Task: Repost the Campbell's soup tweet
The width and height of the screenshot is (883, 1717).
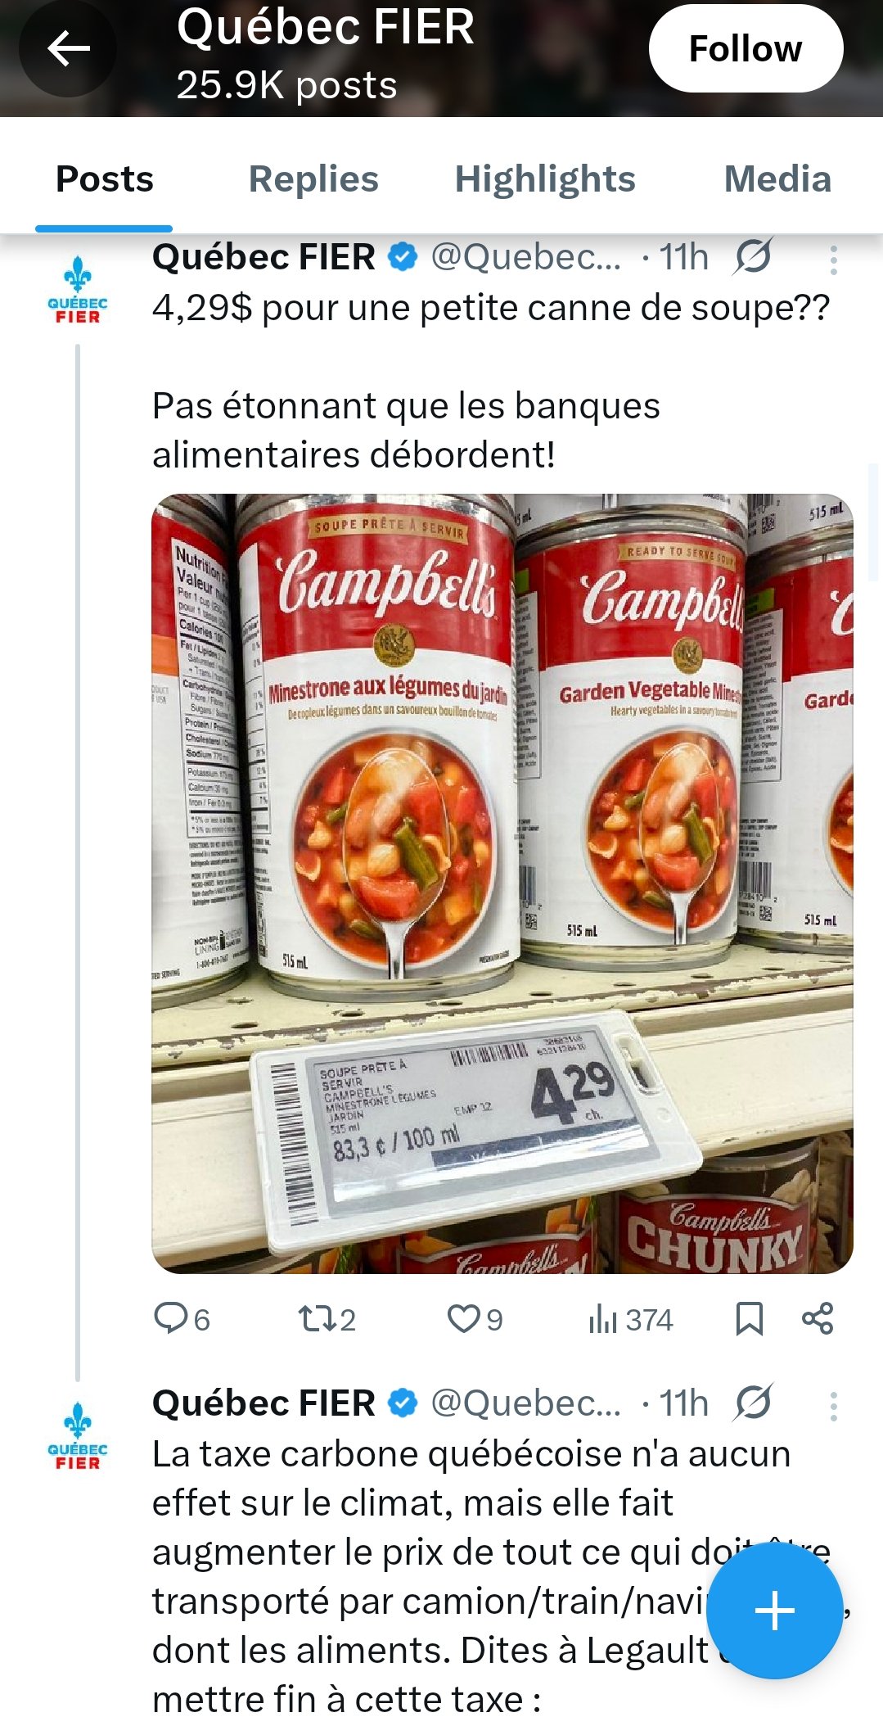Action: [x=327, y=1319]
